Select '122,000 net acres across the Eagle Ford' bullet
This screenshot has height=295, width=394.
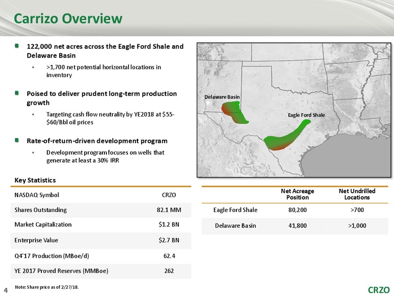105,51
